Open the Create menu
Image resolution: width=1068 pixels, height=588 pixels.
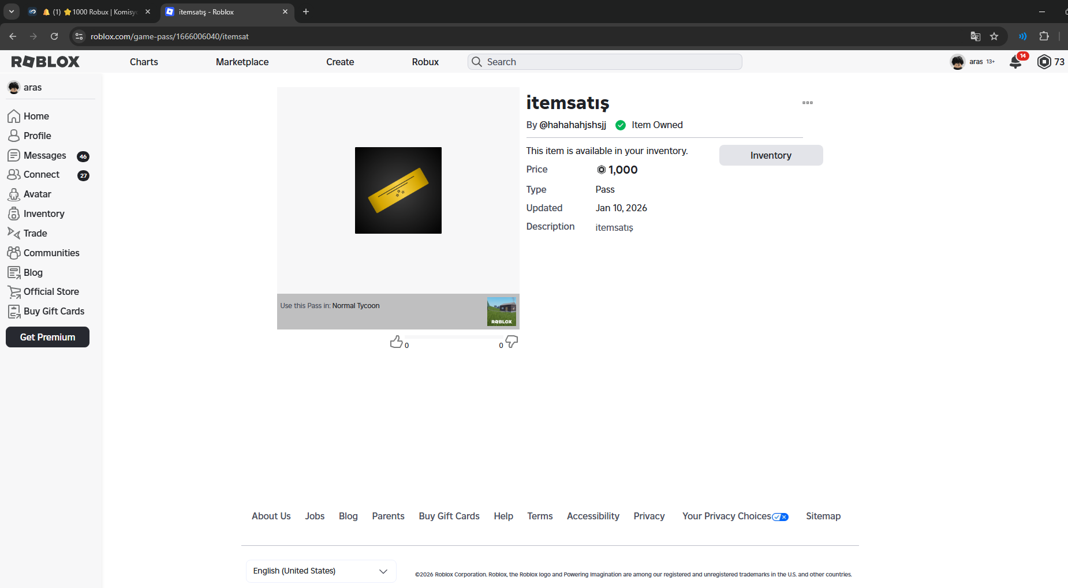coord(340,62)
